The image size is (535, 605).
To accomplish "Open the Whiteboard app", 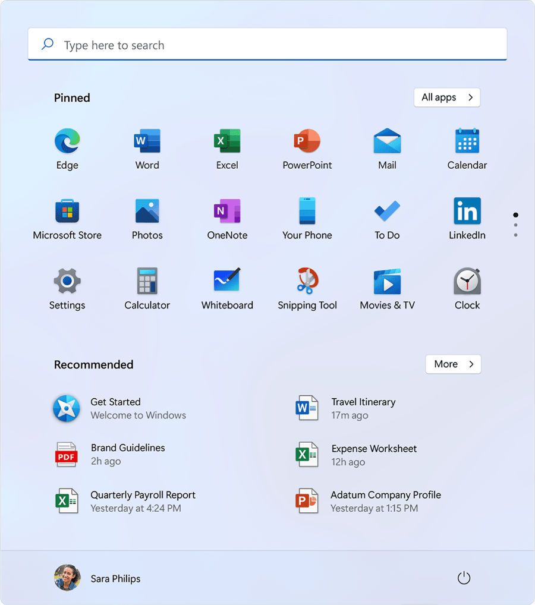I will 227,289.
